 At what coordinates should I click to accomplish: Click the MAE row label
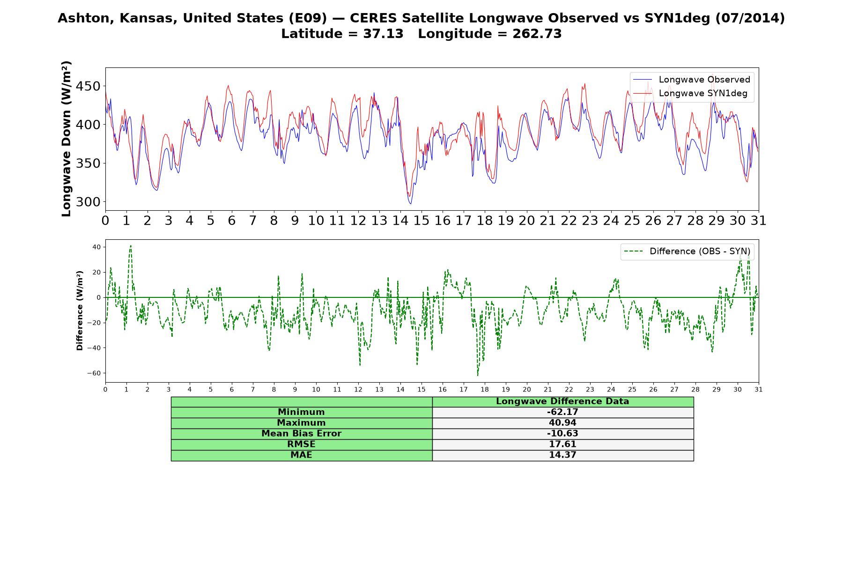coord(301,455)
